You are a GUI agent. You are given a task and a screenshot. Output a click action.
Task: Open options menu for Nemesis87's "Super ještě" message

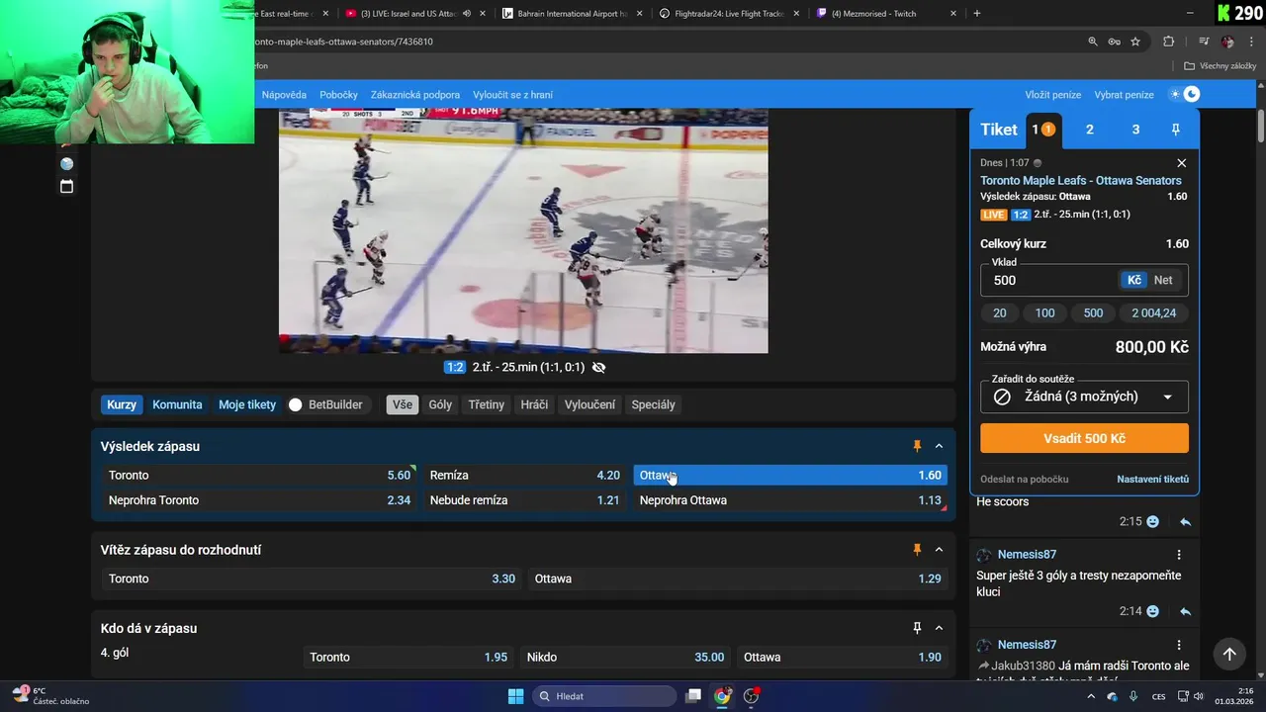(x=1179, y=555)
